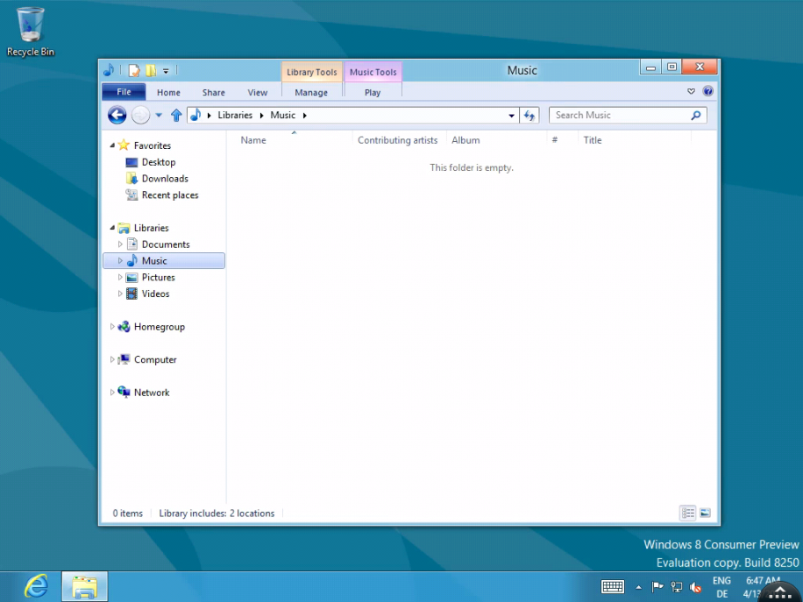Viewport: 803px width, 602px height.
Task: Switch to the Share ribbon tab
Action: (214, 93)
